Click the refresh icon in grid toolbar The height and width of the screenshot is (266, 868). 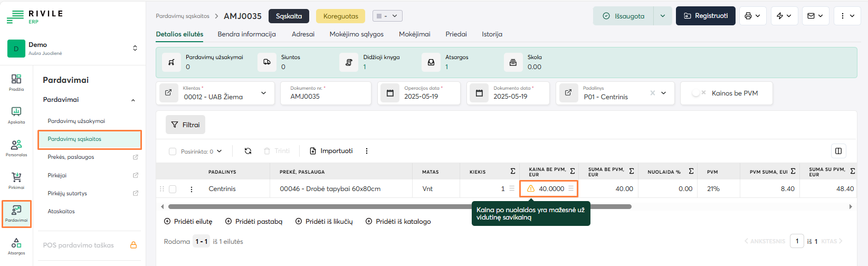tap(248, 151)
